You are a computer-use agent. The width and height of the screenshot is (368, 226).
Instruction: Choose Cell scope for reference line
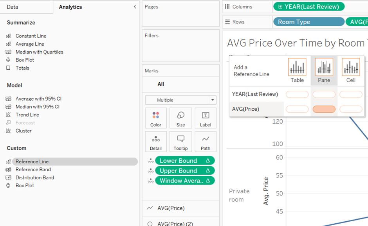351,70
